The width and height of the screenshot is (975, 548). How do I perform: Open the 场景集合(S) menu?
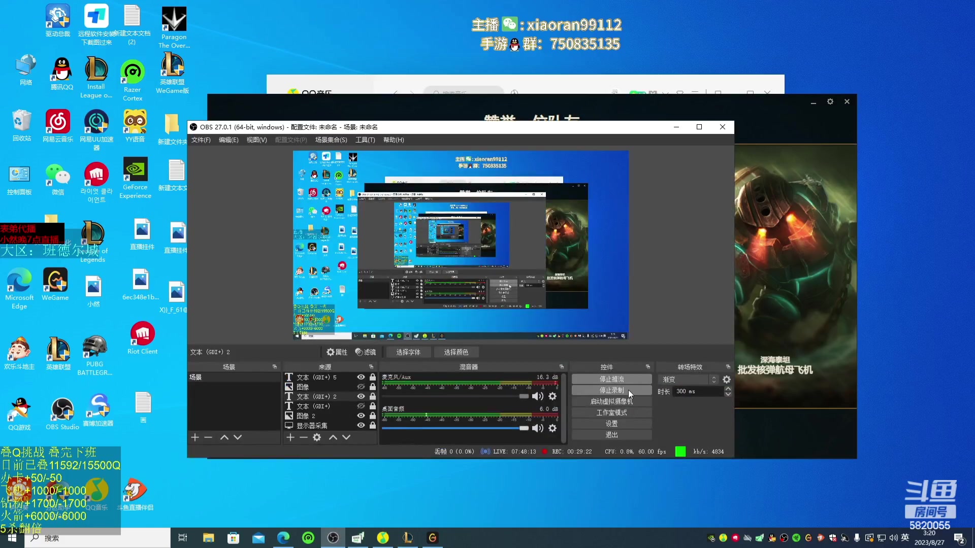tap(331, 140)
